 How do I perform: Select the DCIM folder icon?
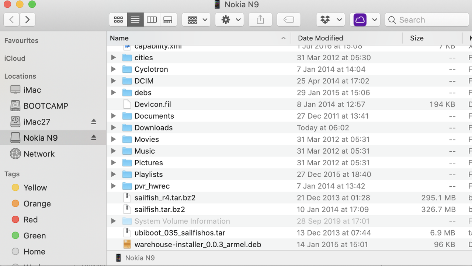pyautogui.click(x=127, y=81)
